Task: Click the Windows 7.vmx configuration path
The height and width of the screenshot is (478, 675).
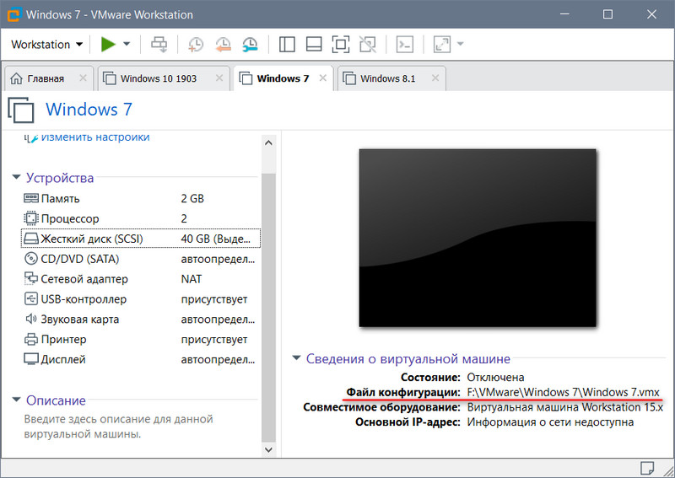Action: click(x=563, y=392)
